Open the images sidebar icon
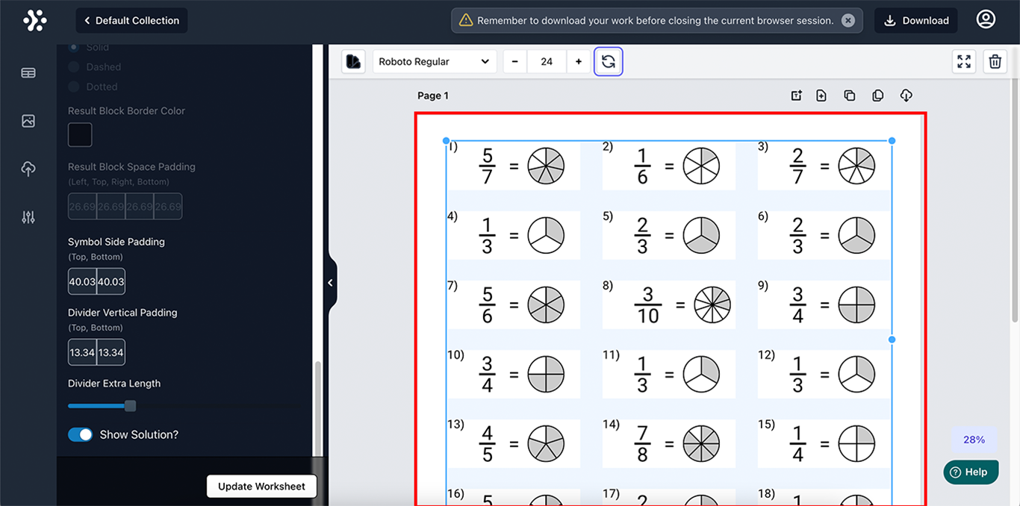 click(x=28, y=121)
